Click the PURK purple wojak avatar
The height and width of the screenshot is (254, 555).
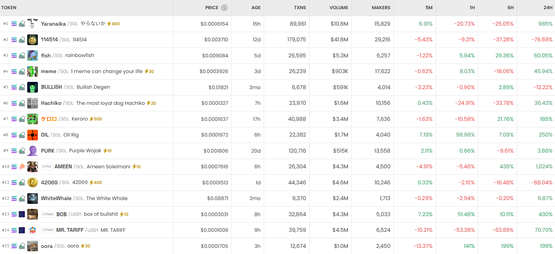point(33,151)
